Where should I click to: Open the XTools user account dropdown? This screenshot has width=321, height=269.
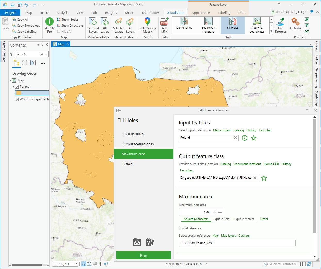306,12
